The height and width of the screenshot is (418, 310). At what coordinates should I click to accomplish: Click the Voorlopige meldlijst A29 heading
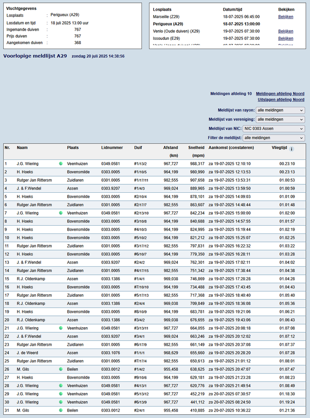coord(35,56)
